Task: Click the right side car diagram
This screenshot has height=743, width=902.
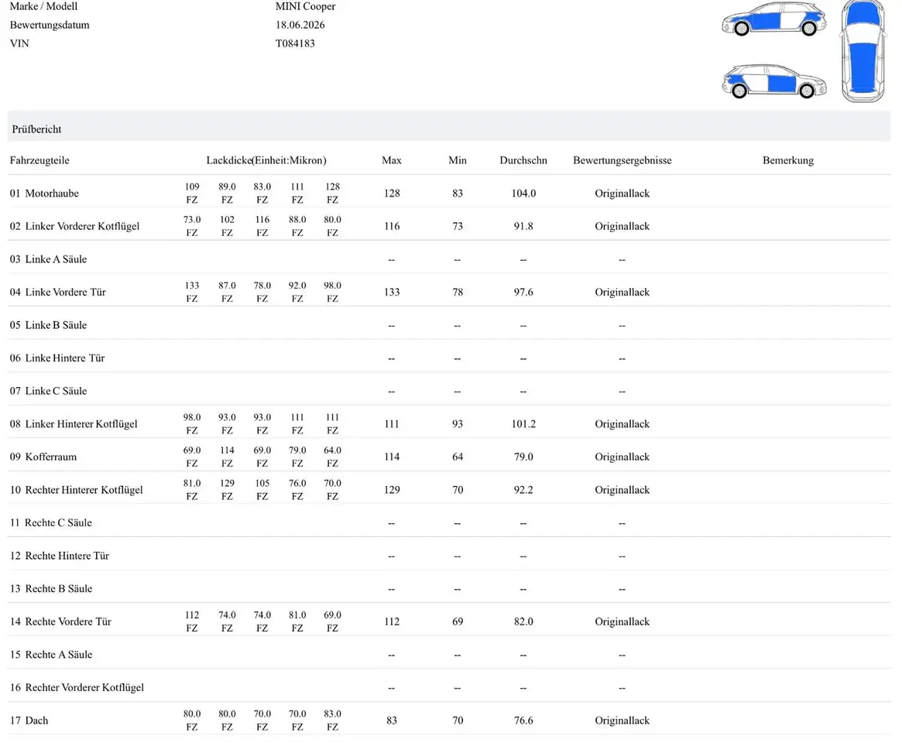Action: (773, 81)
